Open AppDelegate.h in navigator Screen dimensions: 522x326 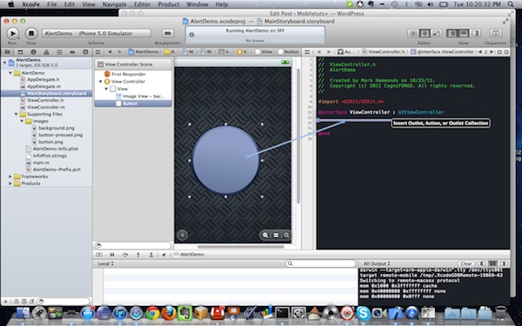[x=43, y=79]
